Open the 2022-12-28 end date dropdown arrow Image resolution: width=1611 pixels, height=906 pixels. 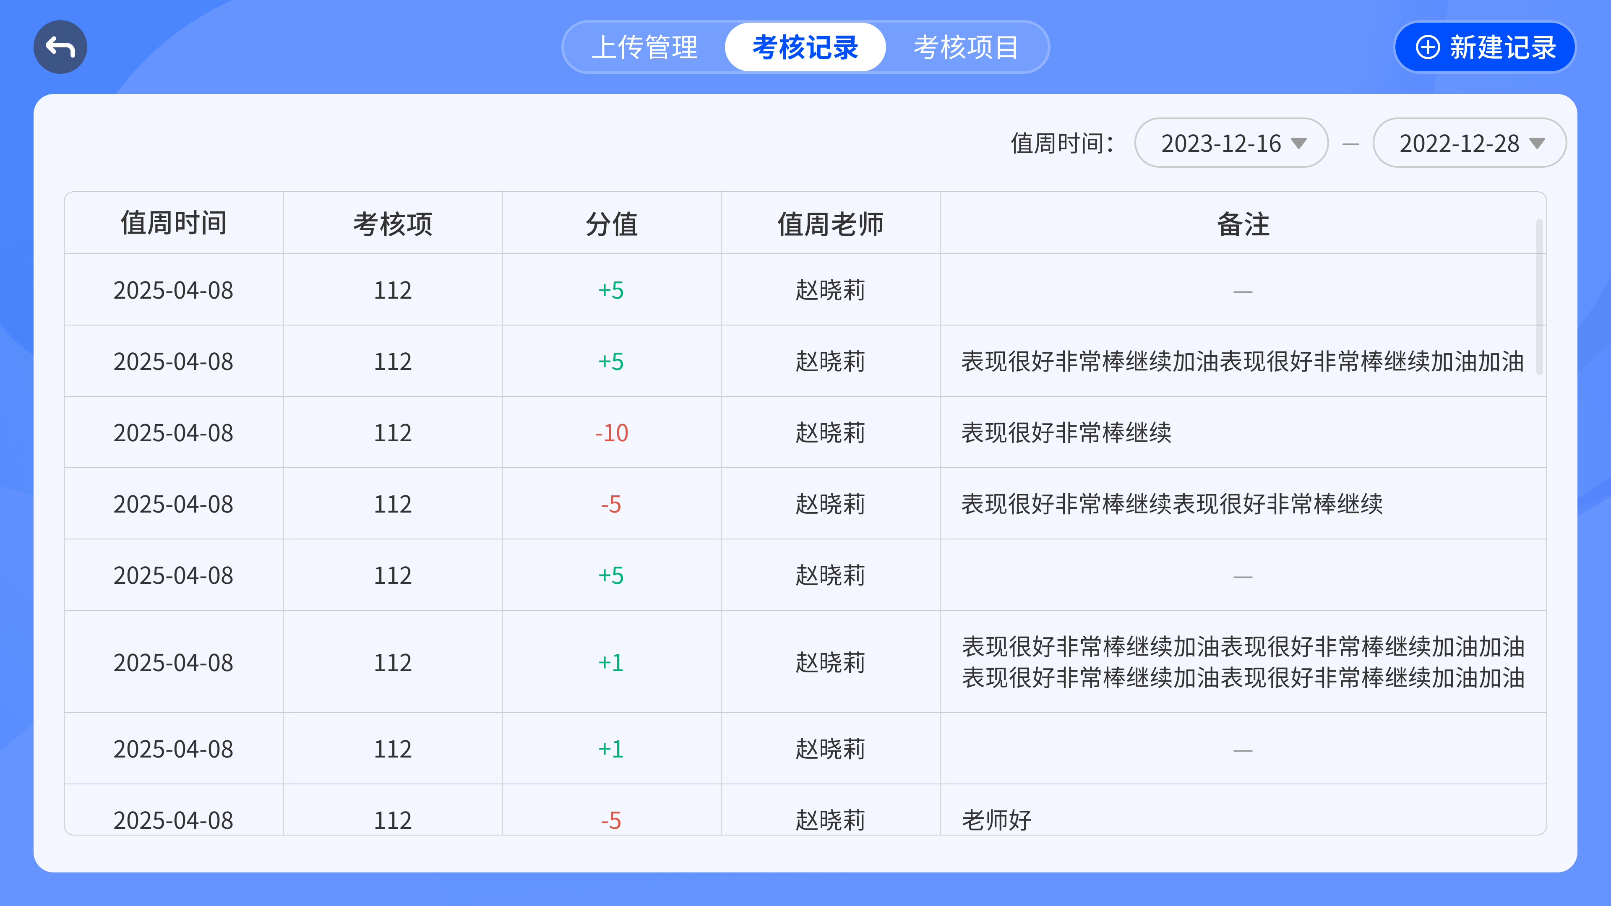1537,143
